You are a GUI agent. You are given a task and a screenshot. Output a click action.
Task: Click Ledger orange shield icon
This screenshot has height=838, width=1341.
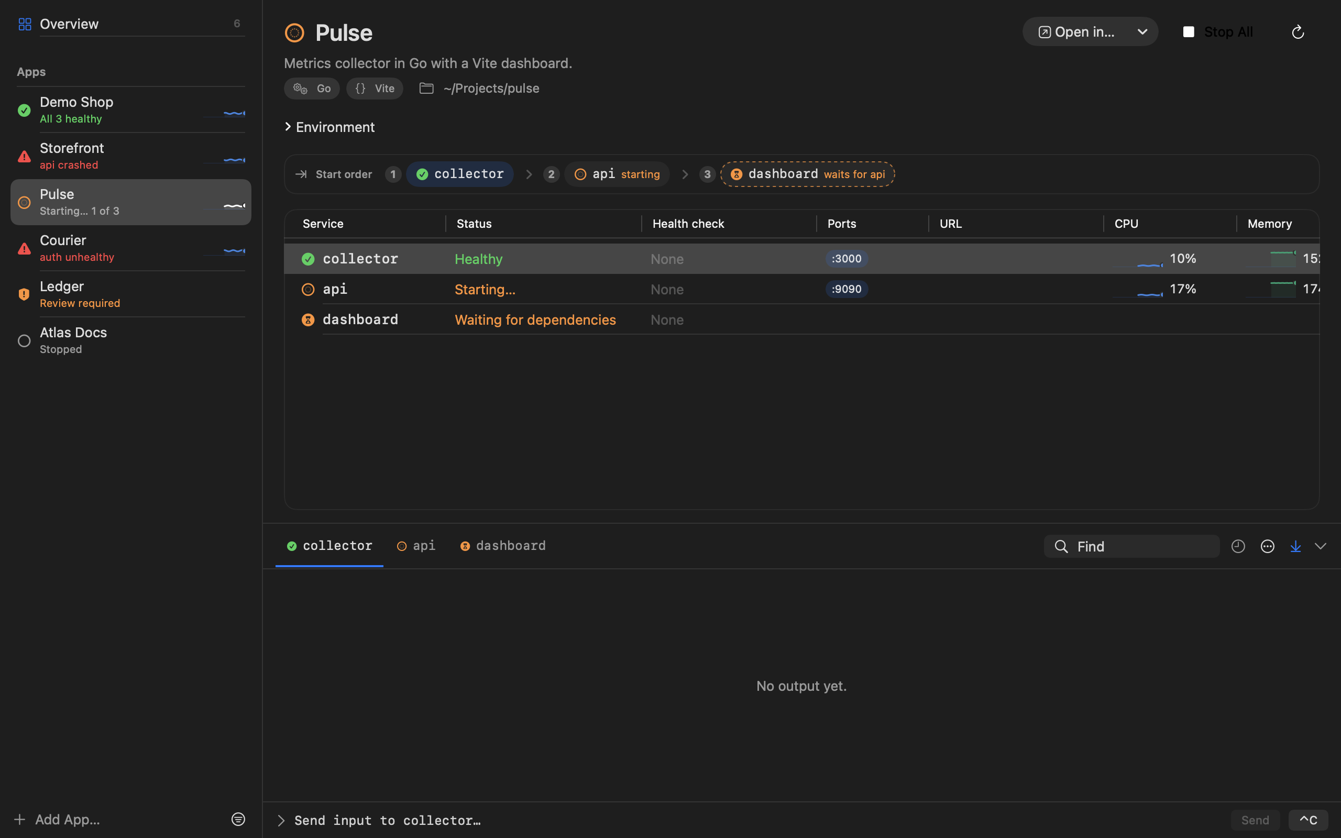point(24,294)
